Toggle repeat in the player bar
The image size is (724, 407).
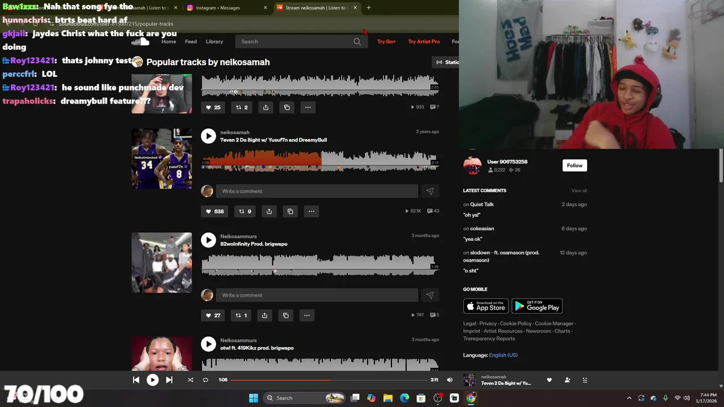point(205,380)
